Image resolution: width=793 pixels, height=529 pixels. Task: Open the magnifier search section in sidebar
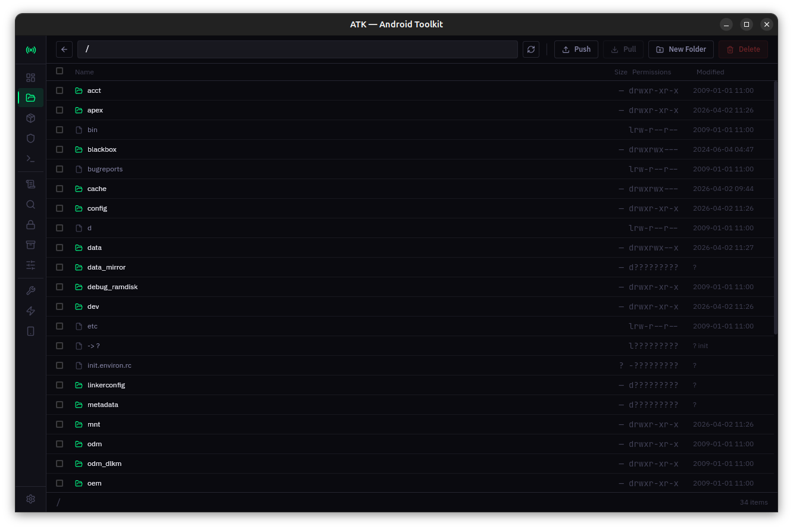(31, 205)
